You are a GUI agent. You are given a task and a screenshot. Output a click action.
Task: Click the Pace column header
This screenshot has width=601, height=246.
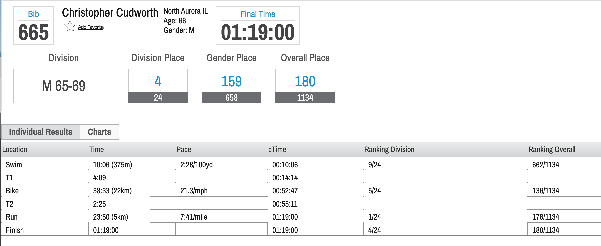(184, 150)
